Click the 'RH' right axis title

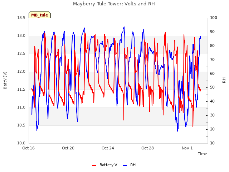(224, 80)
